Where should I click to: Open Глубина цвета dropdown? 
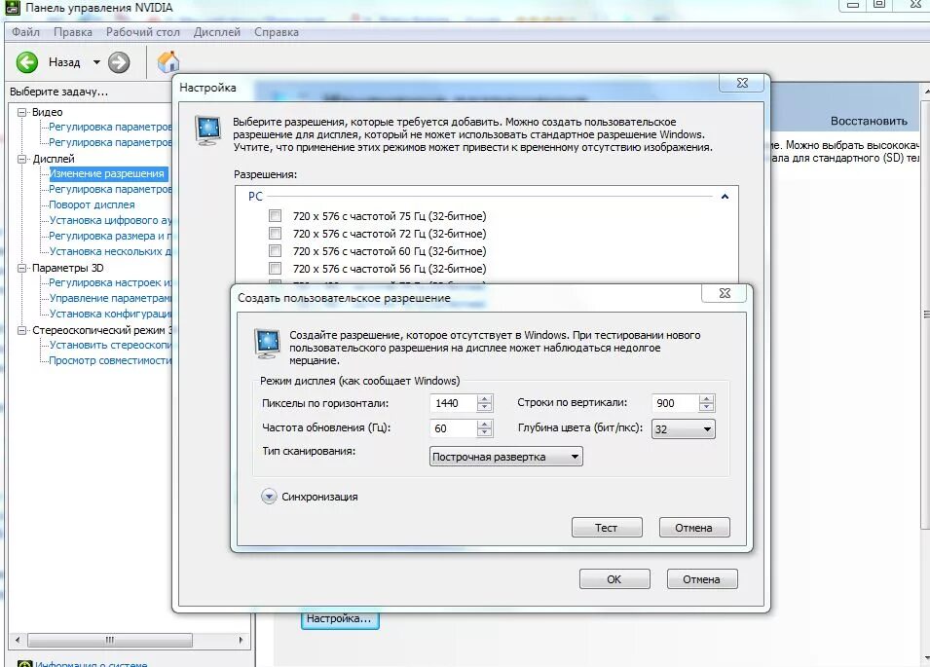684,429
